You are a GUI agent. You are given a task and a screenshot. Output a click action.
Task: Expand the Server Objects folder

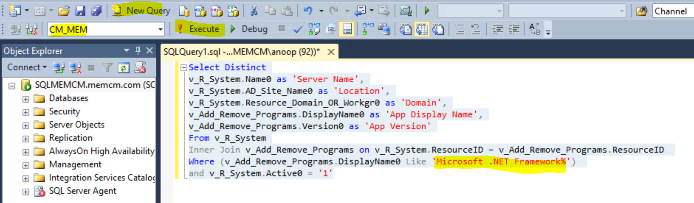pos(25,126)
